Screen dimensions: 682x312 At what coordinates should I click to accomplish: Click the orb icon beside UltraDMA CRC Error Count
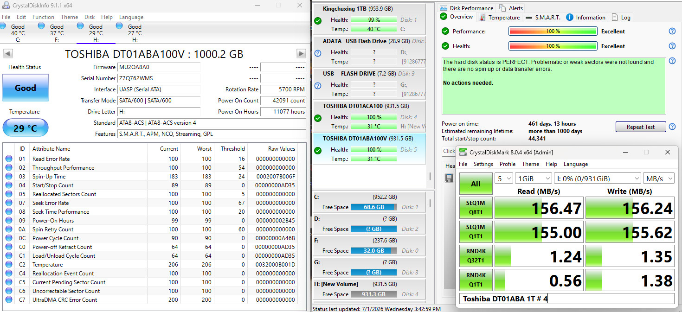tap(9, 299)
